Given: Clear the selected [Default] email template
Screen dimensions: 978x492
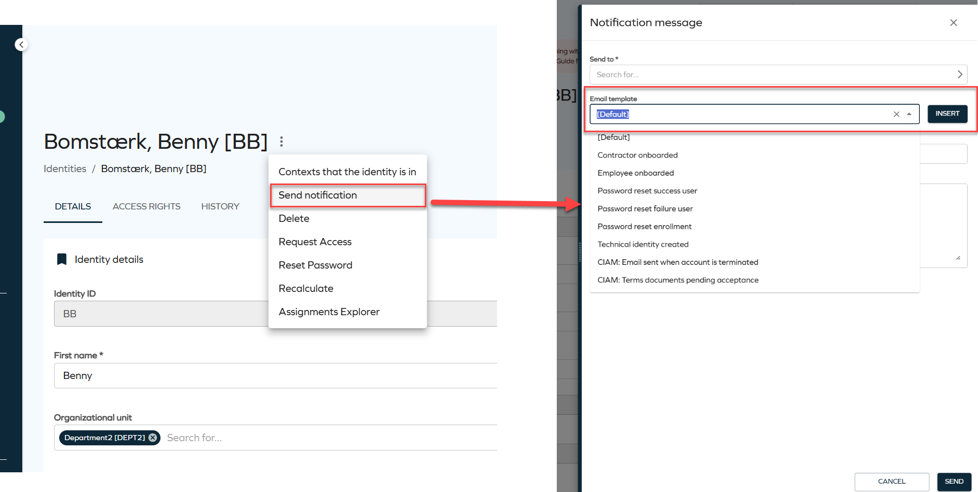Looking at the screenshot, I should click(x=896, y=114).
